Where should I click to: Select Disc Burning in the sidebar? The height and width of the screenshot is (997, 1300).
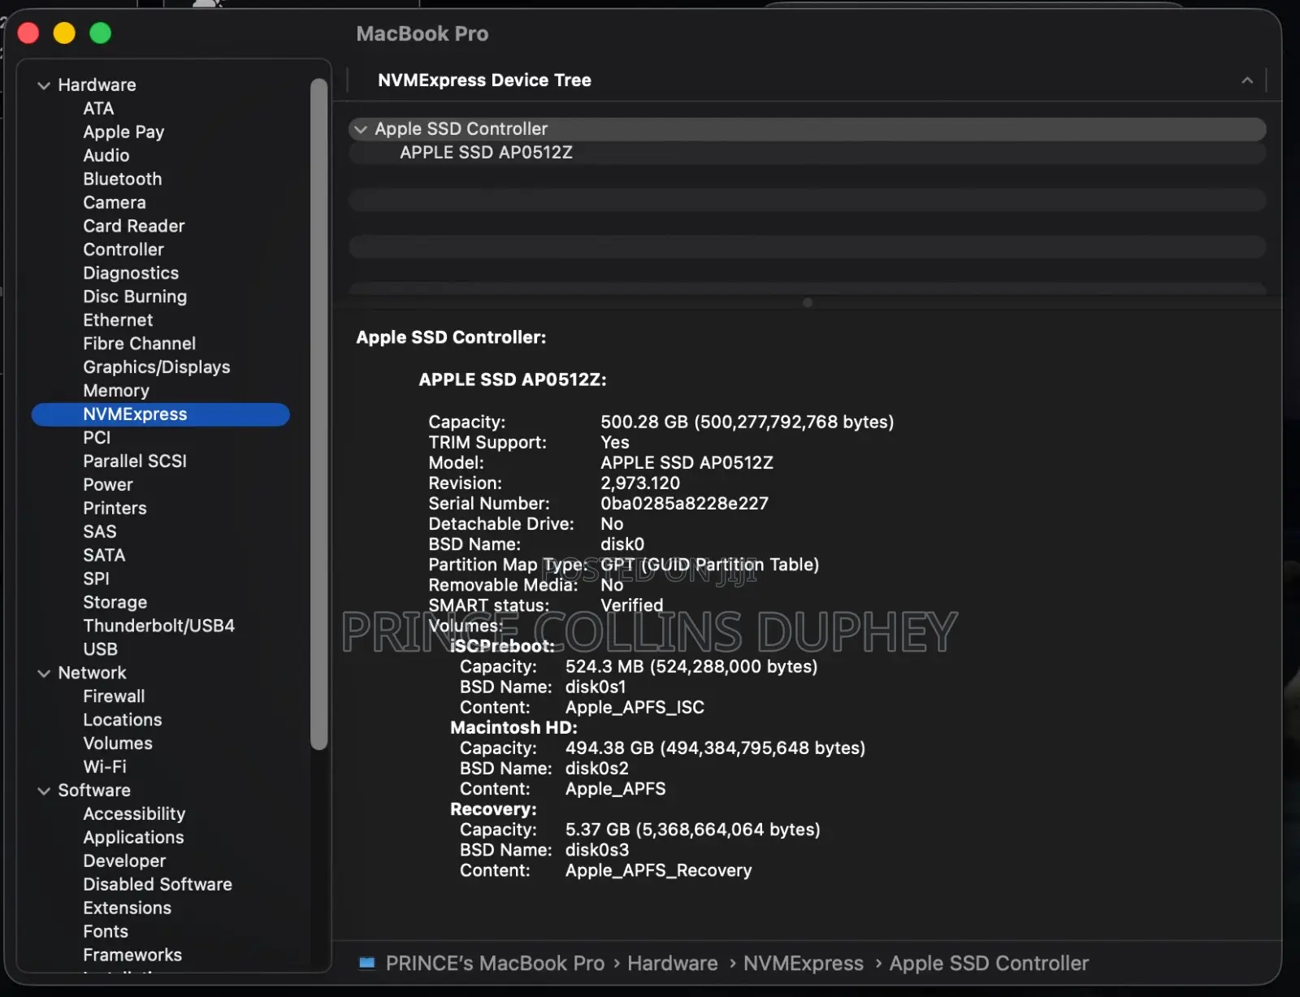pyautogui.click(x=134, y=297)
